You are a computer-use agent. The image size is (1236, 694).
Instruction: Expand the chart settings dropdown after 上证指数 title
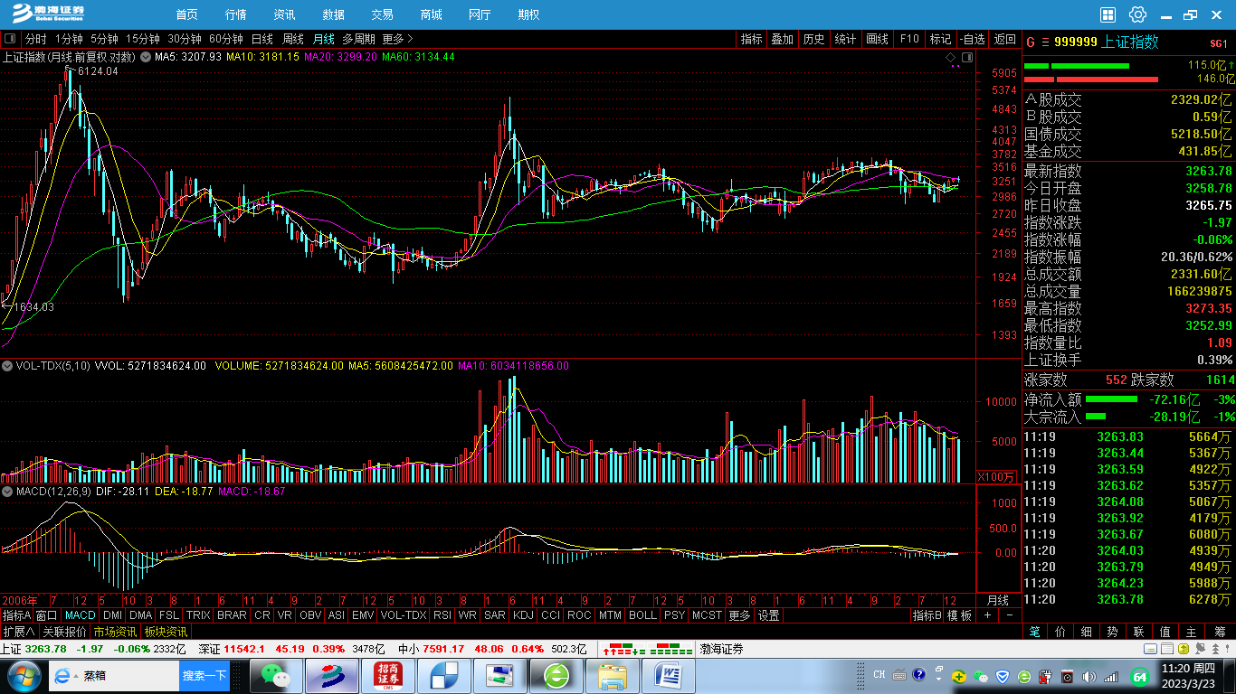[145, 57]
